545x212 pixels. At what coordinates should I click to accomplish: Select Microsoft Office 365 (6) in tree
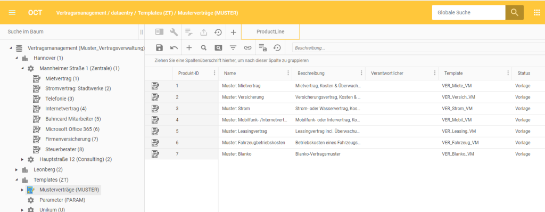[72, 129]
